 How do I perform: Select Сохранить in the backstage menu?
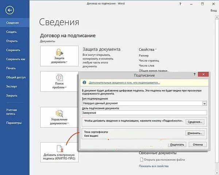(x=13, y=50)
